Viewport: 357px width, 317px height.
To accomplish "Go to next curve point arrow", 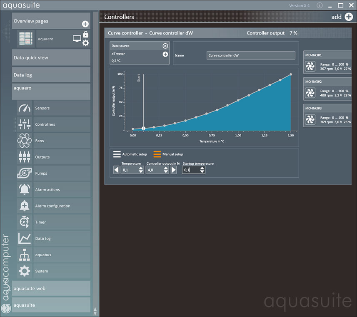I will click(173, 170).
